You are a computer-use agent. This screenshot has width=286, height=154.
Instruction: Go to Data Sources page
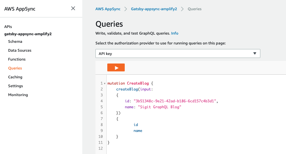(x=20, y=50)
